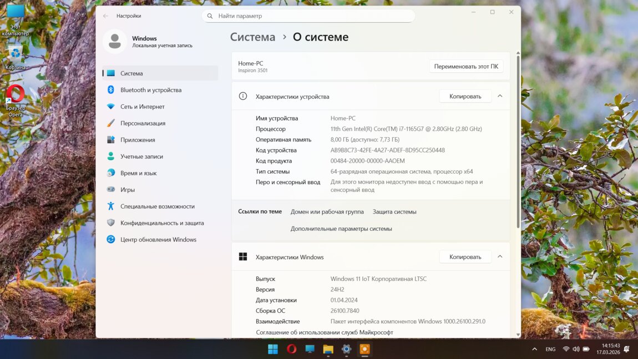Open the Защита системы link
This screenshot has height=359, width=638.
pyautogui.click(x=394, y=211)
